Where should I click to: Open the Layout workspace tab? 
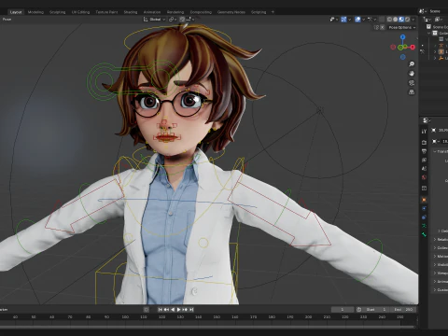16,12
